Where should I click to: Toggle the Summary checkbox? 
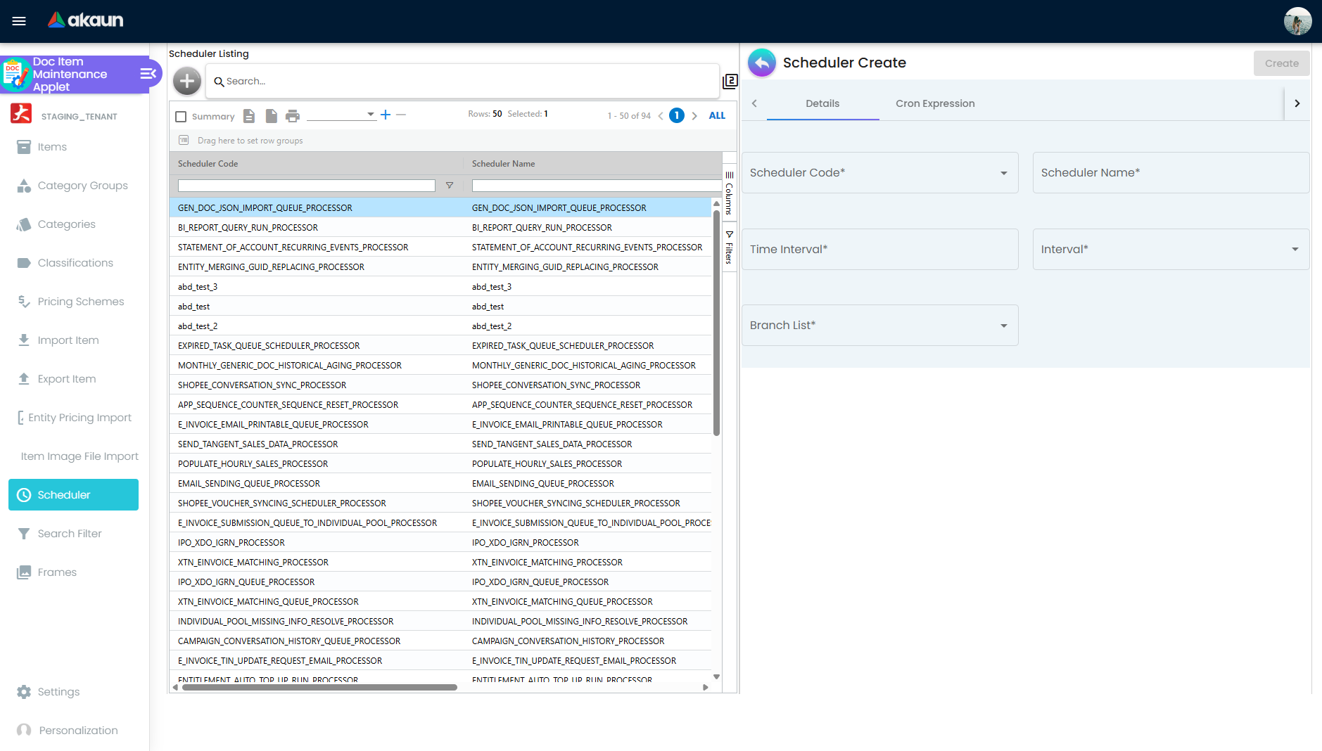click(x=181, y=117)
